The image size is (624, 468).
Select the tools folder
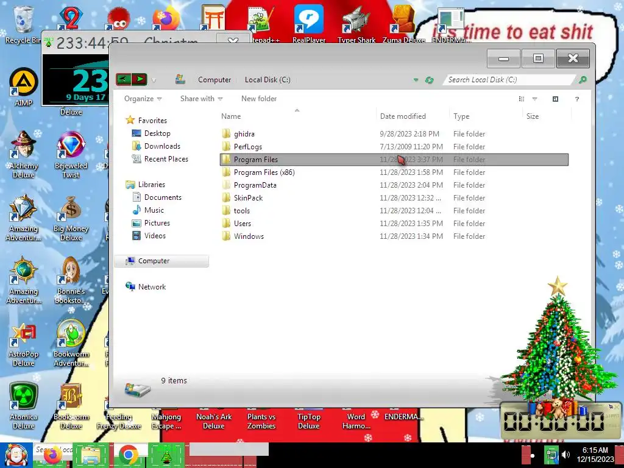pyautogui.click(x=394, y=210)
